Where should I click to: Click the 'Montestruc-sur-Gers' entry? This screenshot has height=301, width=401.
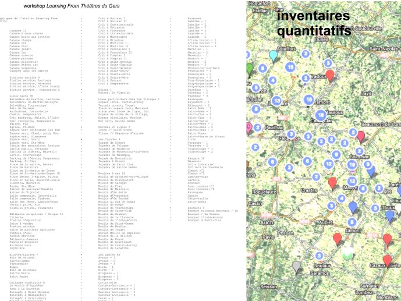pos(204,68)
